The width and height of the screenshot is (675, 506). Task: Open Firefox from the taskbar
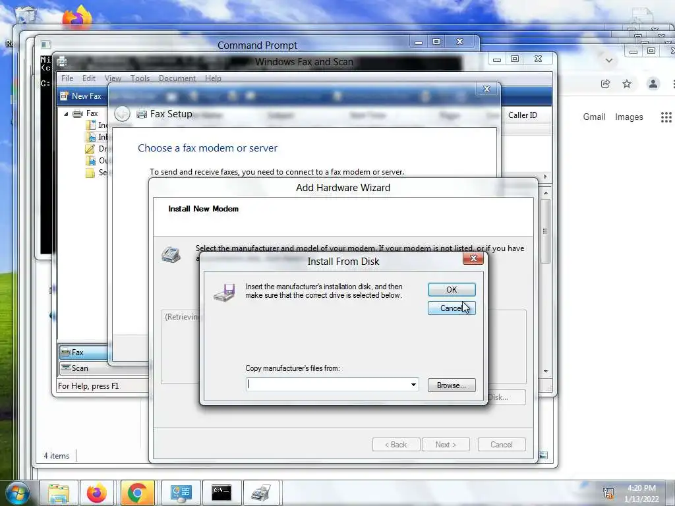[97, 493]
